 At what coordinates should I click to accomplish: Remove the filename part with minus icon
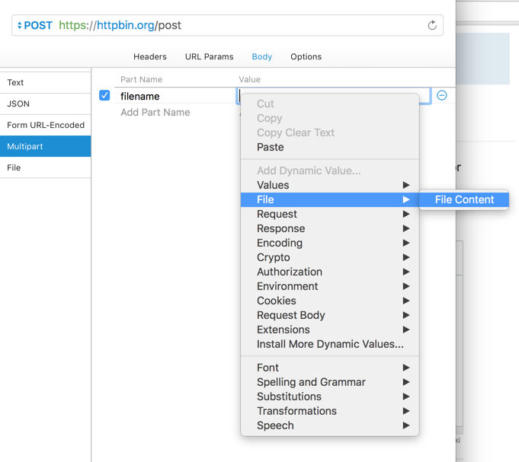click(442, 96)
